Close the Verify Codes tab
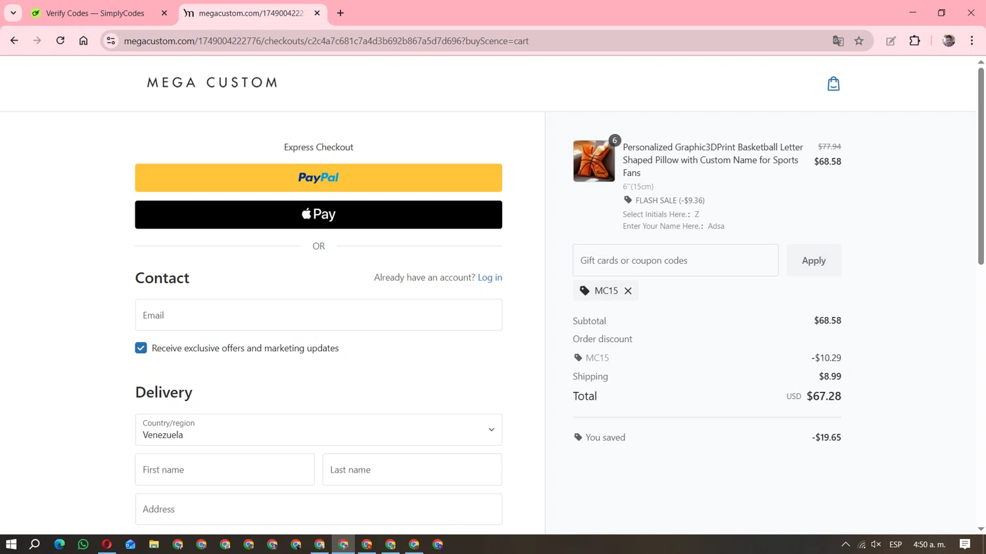 coord(164,13)
